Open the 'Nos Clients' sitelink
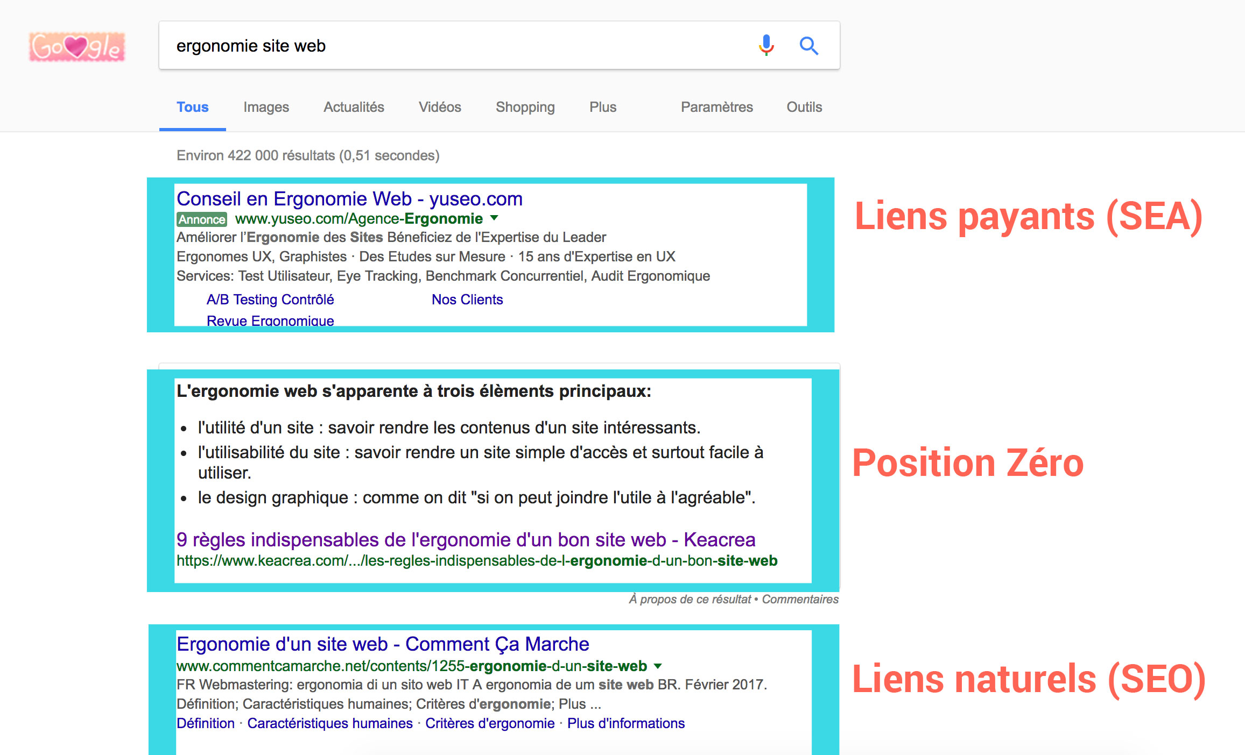This screenshot has height=755, width=1245. pyautogui.click(x=467, y=300)
